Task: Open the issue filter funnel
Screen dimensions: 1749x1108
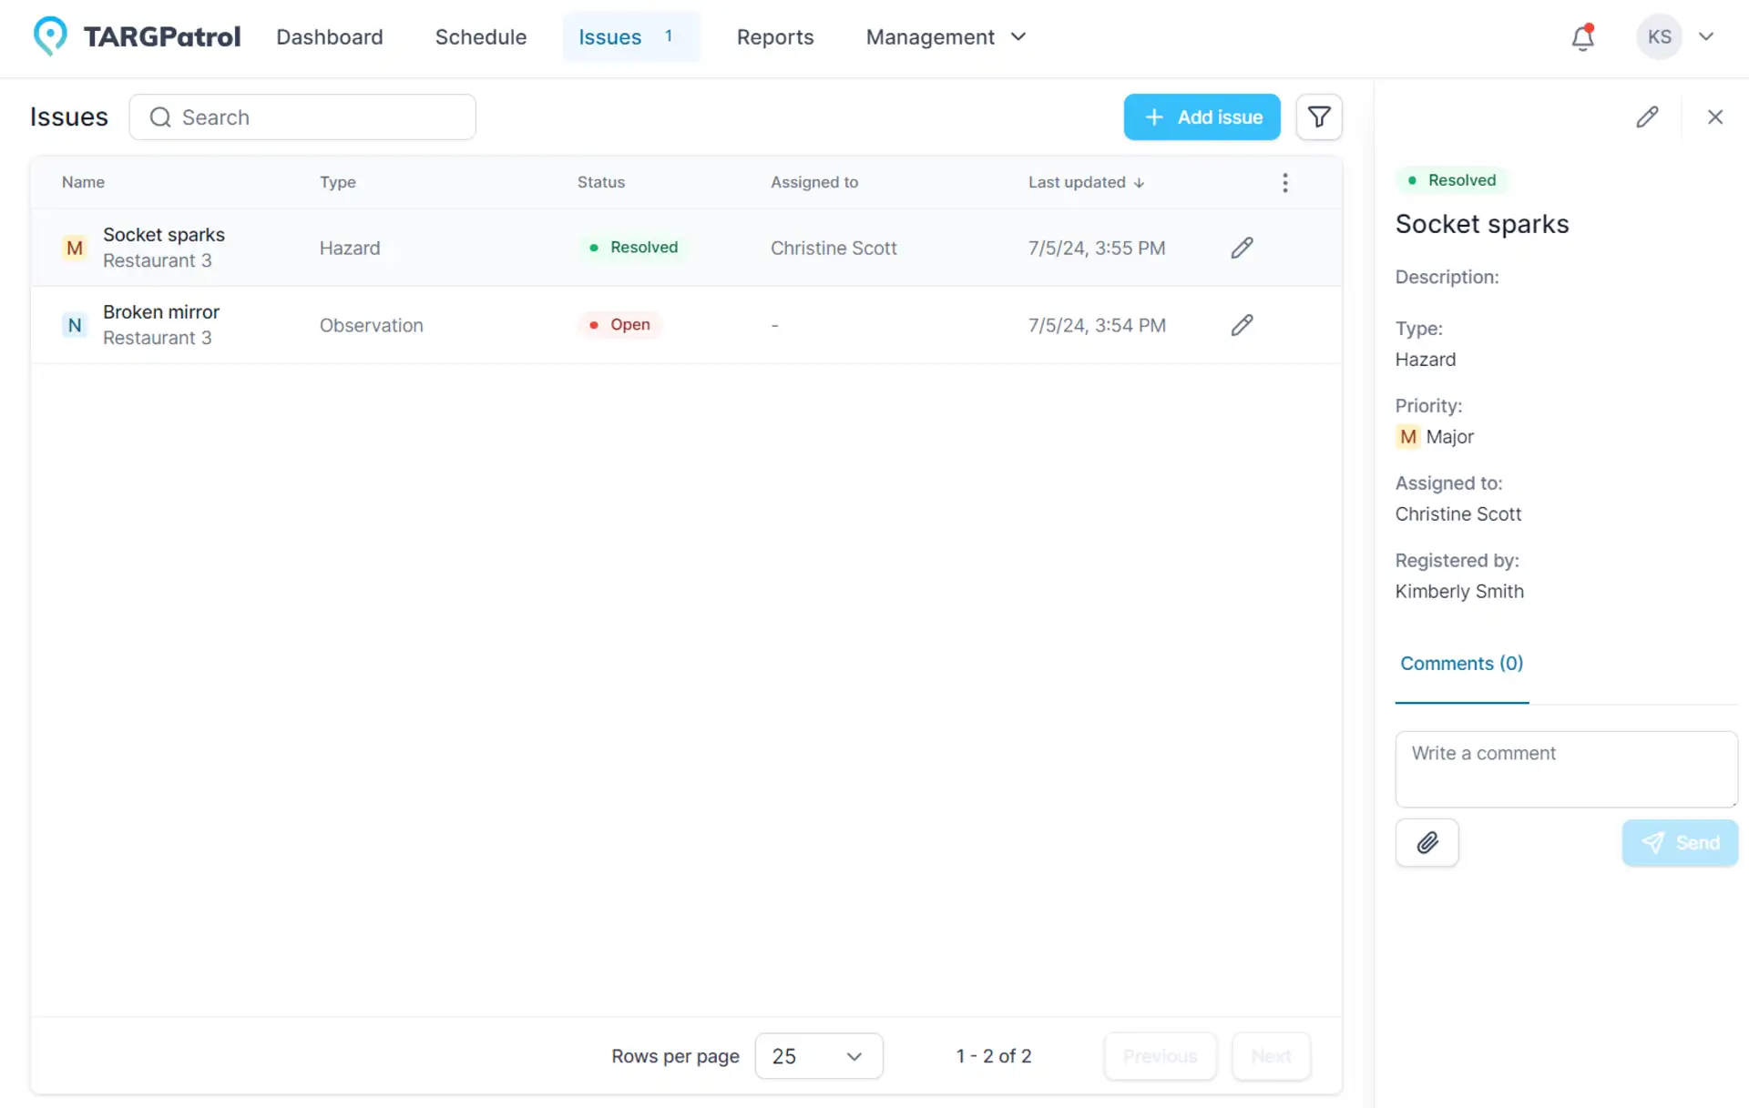Action: click(1318, 117)
